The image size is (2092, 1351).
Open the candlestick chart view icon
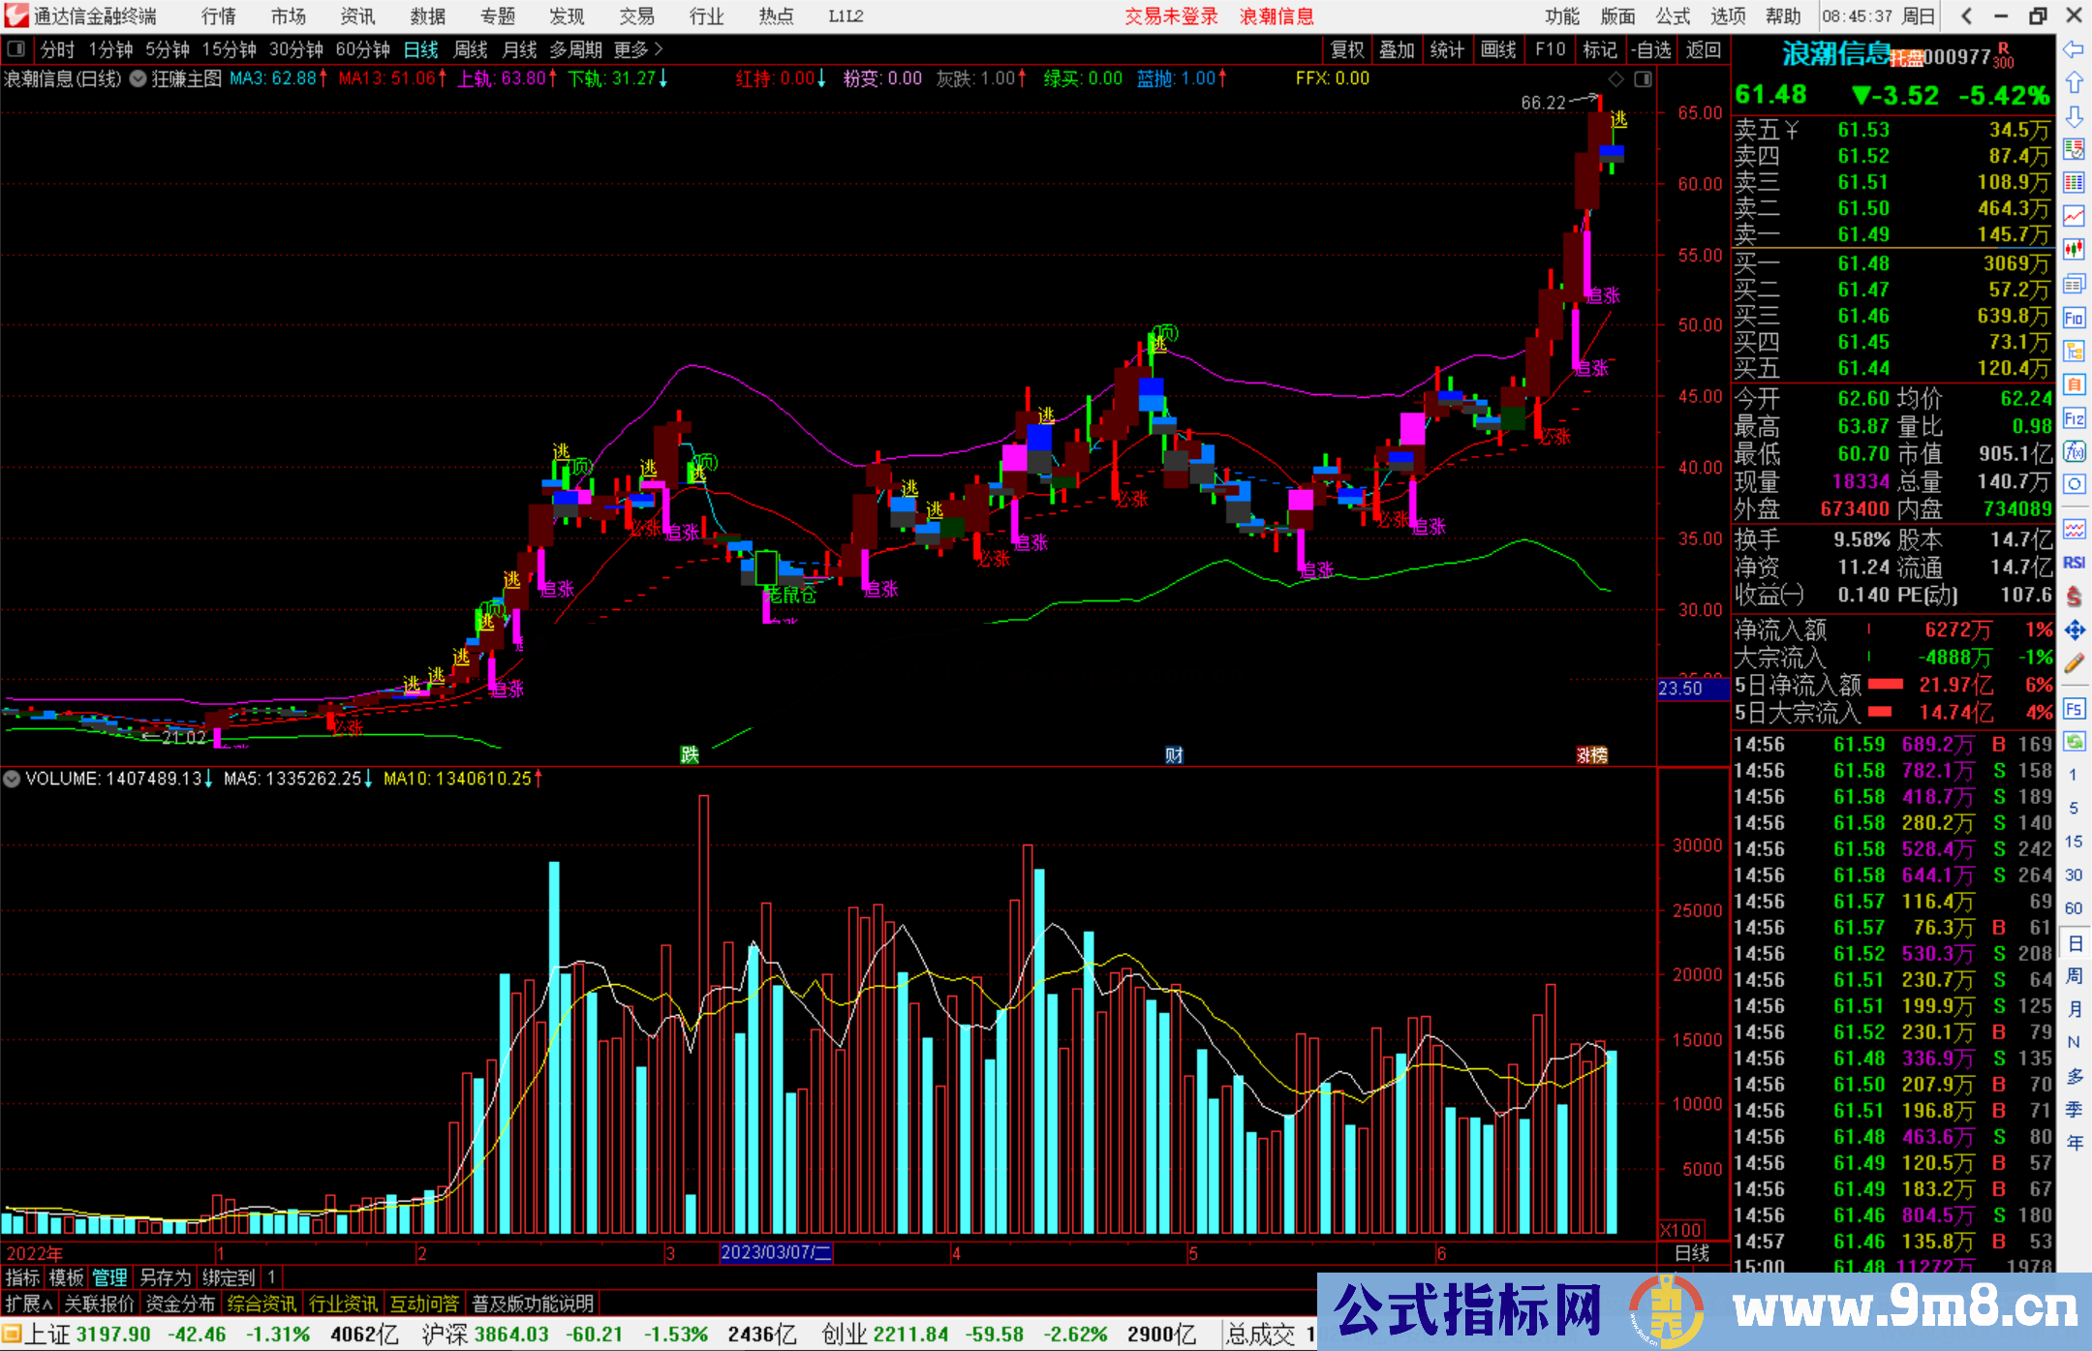(2074, 249)
